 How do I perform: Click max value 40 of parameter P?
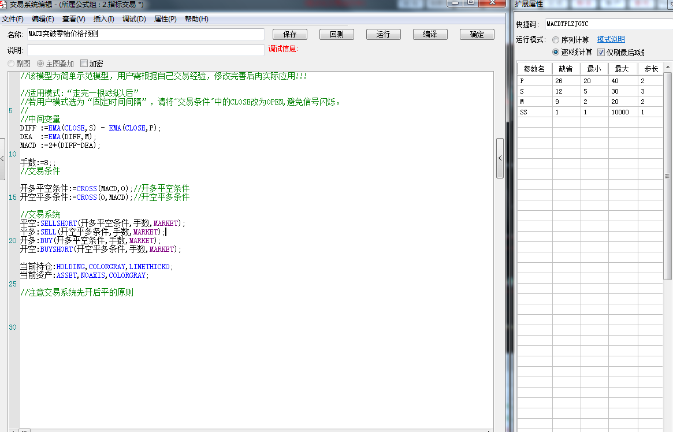click(x=623, y=81)
